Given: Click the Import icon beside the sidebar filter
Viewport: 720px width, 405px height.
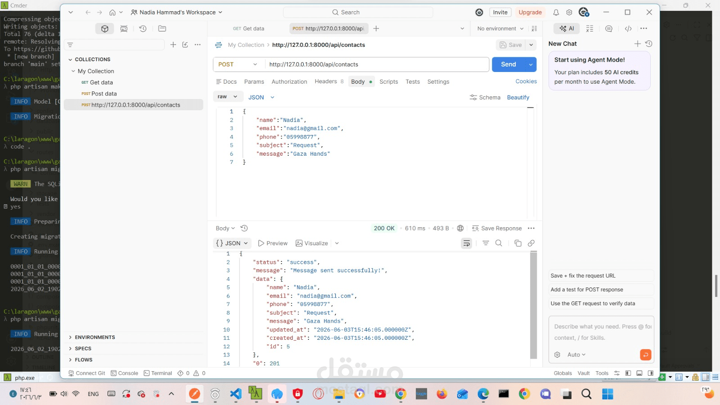Looking at the screenshot, I should point(185,45).
